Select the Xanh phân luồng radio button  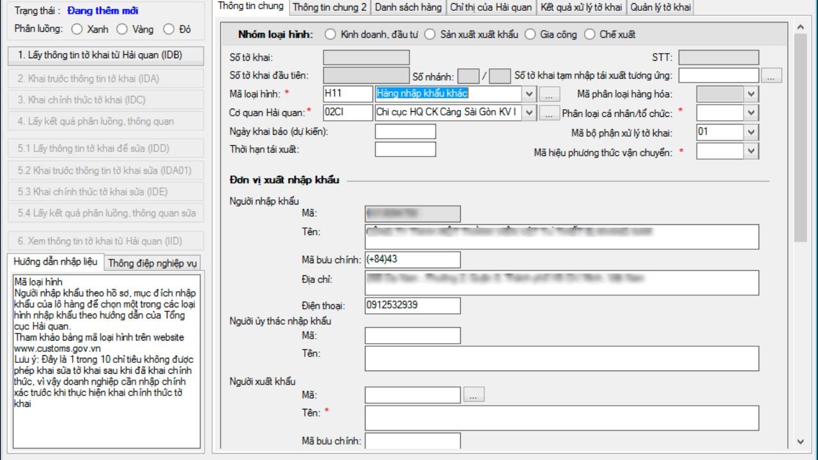[77, 29]
